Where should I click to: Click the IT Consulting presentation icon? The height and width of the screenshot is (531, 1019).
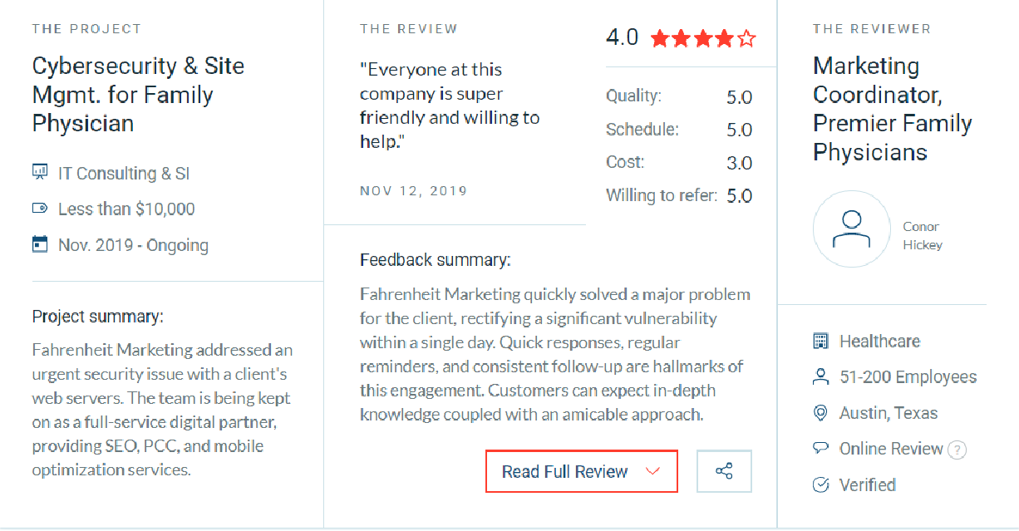pyautogui.click(x=40, y=172)
